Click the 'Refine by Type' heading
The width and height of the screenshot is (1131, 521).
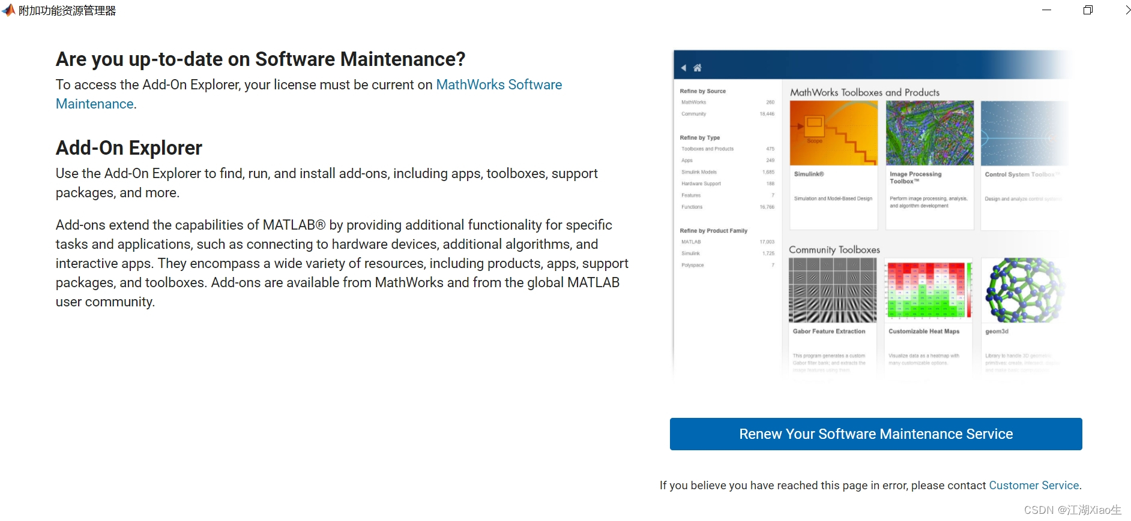click(x=700, y=138)
